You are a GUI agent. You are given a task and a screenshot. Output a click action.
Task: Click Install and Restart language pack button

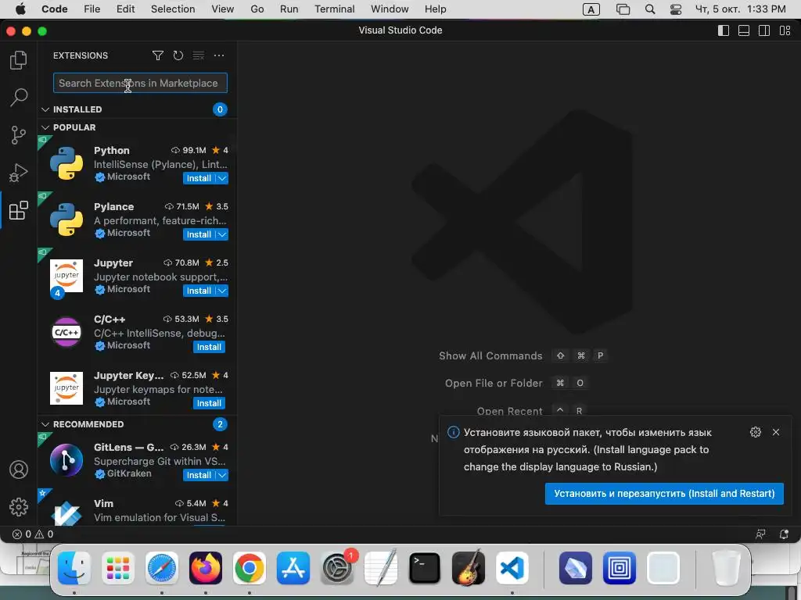pos(664,494)
